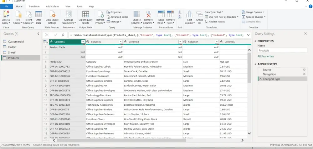313x149 pixels.
Task: Open query Properties
Action: click(x=114, y=12)
